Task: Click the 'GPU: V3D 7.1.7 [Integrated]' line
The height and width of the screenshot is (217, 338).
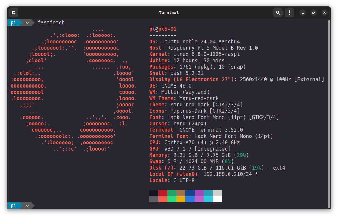Action: point(190,149)
